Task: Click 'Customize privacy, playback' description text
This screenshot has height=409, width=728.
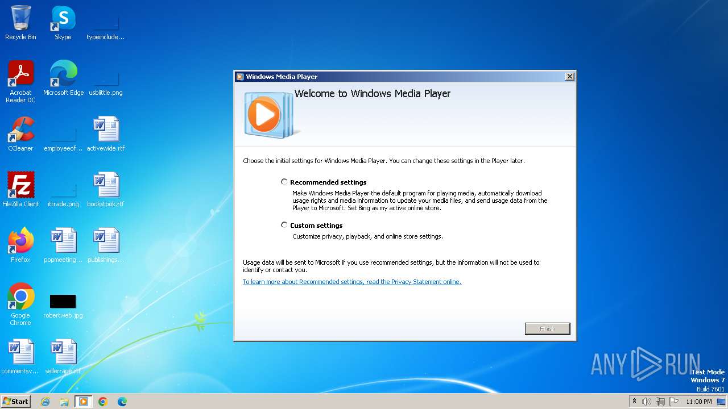Action: (367, 236)
